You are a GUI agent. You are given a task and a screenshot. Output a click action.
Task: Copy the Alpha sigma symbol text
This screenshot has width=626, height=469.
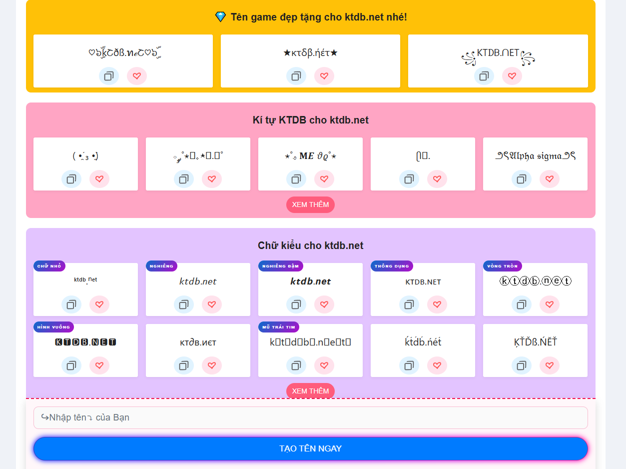[521, 179]
